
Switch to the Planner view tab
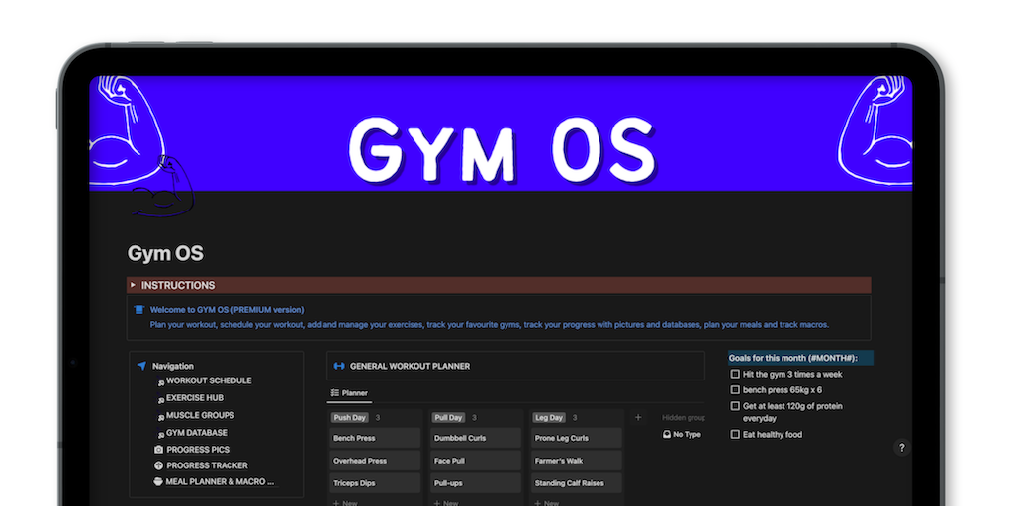(349, 393)
